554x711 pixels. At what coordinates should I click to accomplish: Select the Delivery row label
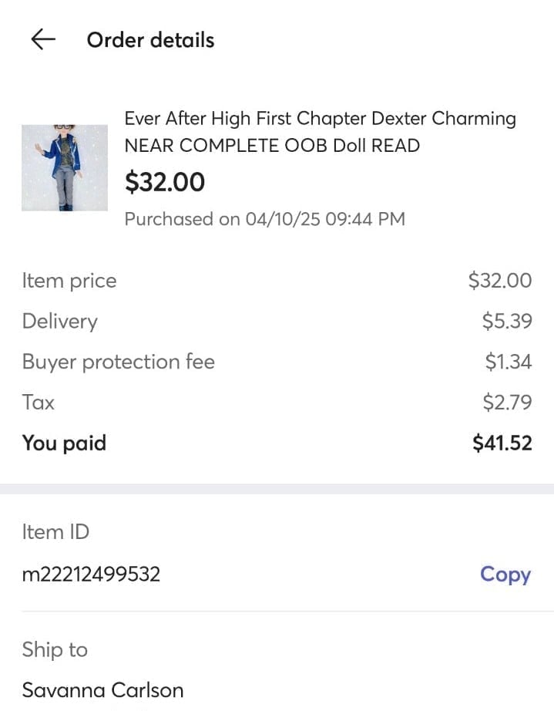(x=60, y=322)
